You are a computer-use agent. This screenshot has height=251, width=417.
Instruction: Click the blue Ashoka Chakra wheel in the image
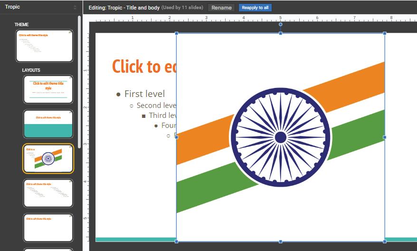pyautogui.click(x=281, y=137)
